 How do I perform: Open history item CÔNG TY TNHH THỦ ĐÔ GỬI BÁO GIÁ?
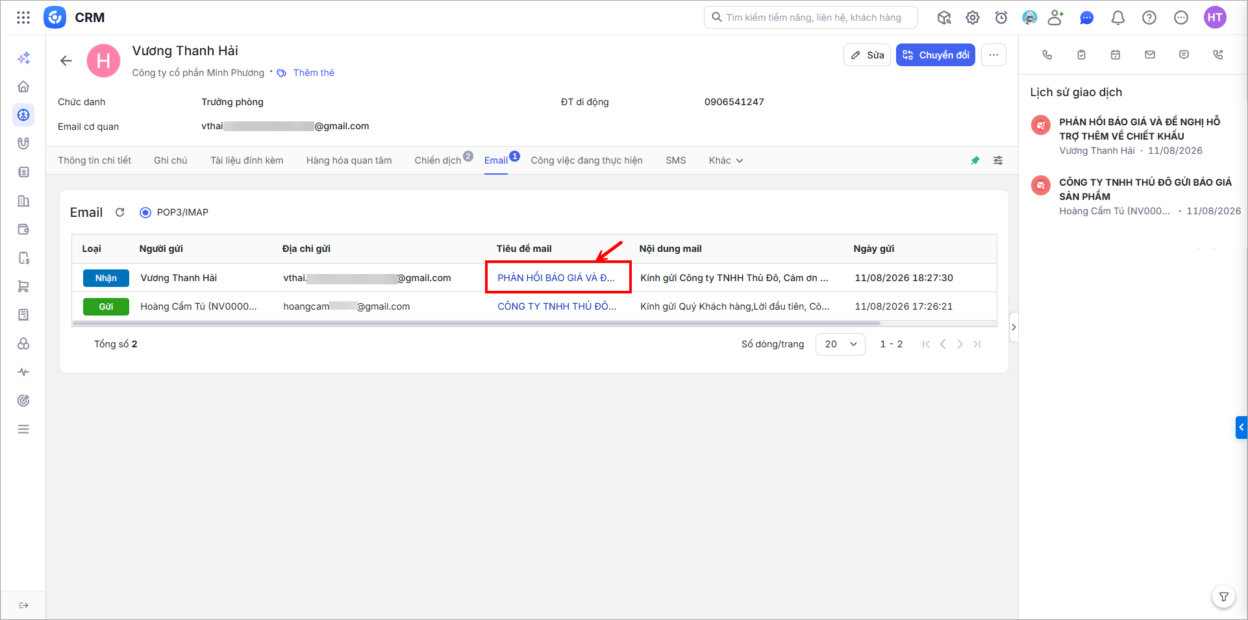[x=1145, y=190]
